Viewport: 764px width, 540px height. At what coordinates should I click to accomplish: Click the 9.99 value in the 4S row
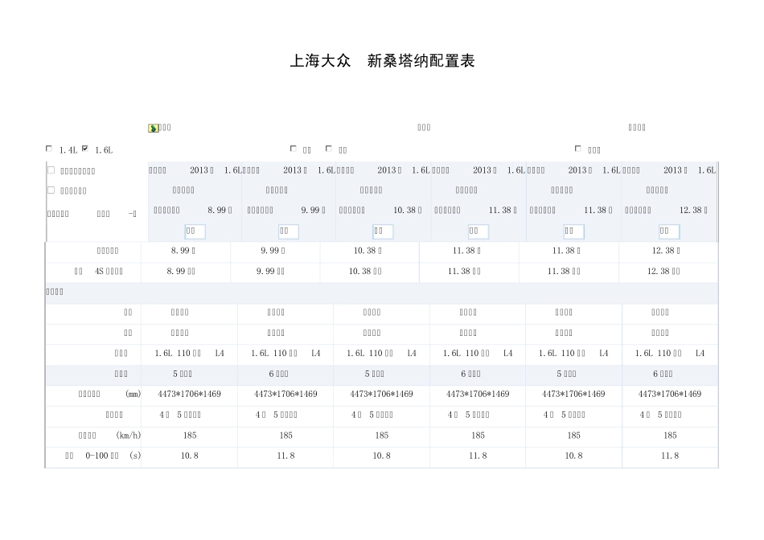[270, 272]
